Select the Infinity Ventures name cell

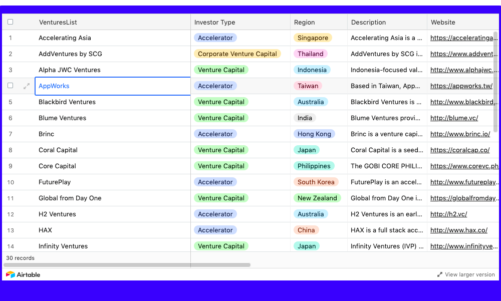tap(112, 245)
